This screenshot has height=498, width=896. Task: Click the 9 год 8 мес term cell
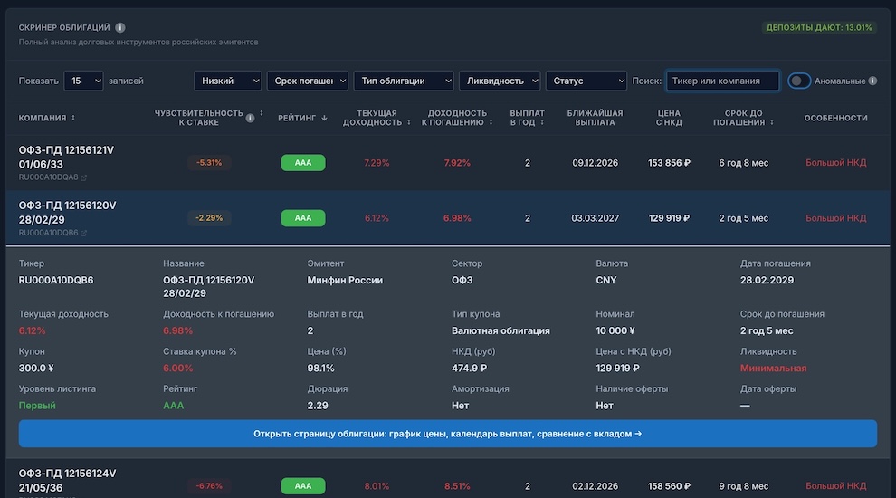[x=743, y=486]
